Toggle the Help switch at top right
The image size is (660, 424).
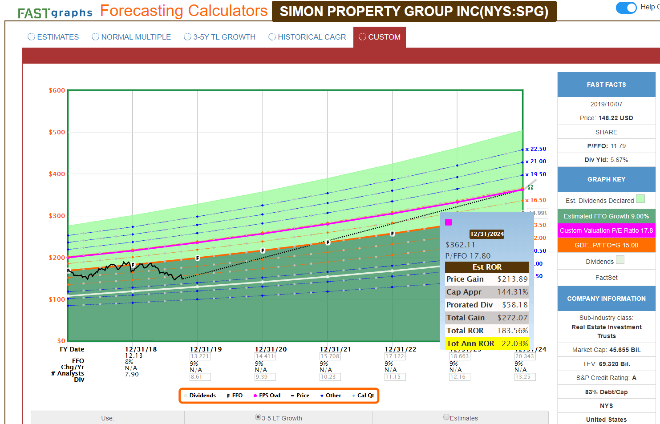(626, 8)
